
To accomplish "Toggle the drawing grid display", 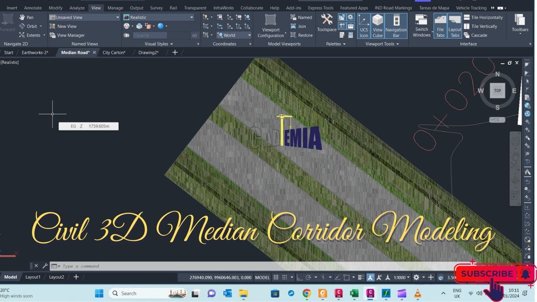I will [x=276, y=277].
